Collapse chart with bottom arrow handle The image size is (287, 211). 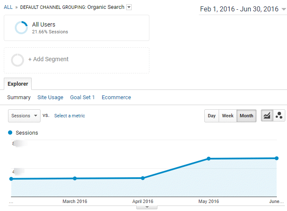[x=147, y=207]
